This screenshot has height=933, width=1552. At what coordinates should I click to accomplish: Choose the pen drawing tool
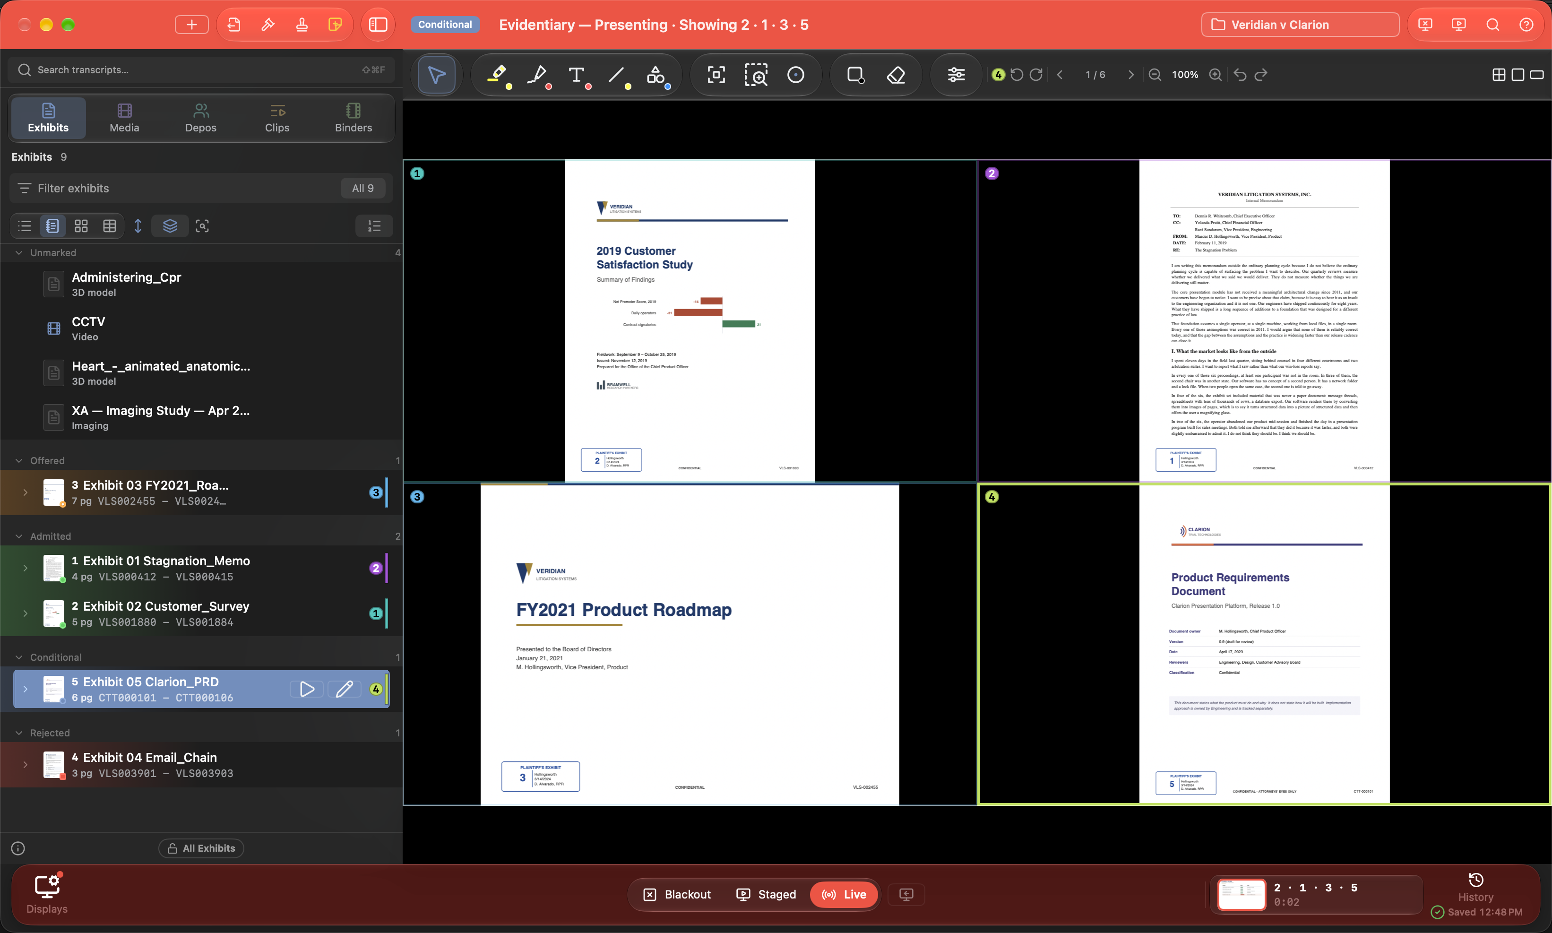coord(537,75)
